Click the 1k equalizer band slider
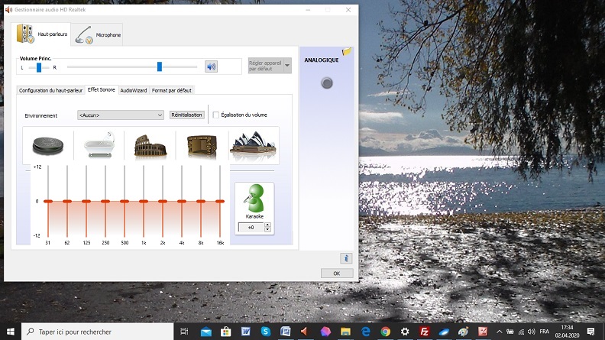The width and height of the screenshot is (605, 340). pyautogui.click(x=143, y=202)
